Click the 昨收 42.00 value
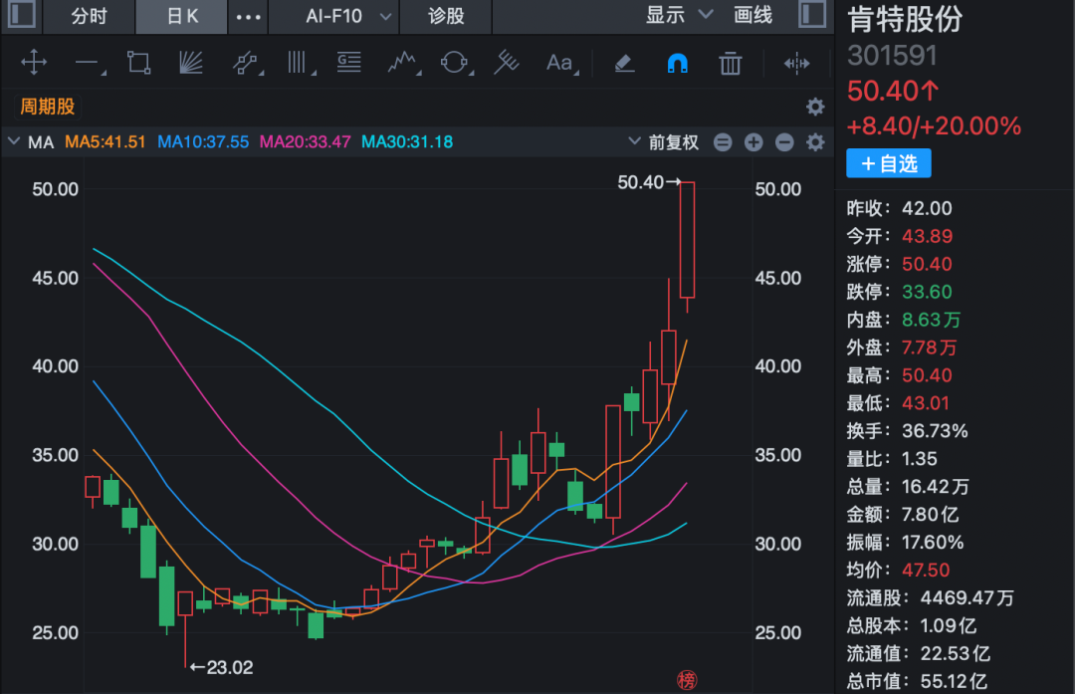This screenshot has width=1075, height=694. coord(927,208)
